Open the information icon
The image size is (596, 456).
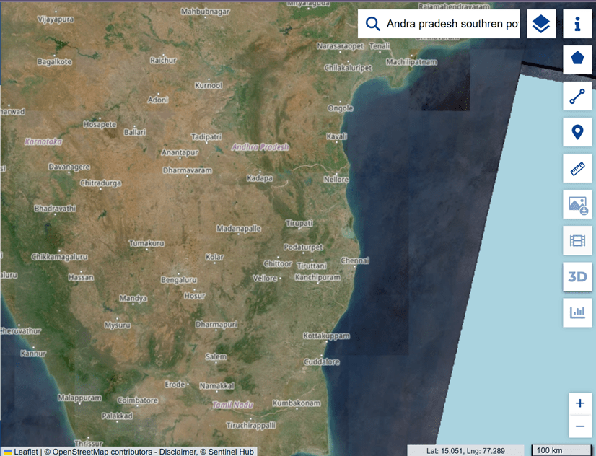(577, 24)
